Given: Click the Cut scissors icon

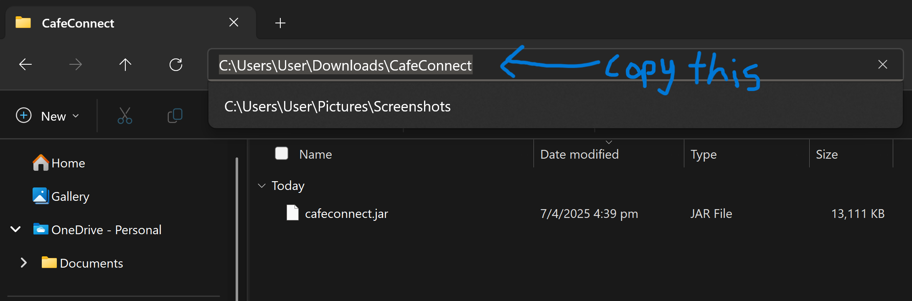Looking at the screenshot, I should (125, 116).
